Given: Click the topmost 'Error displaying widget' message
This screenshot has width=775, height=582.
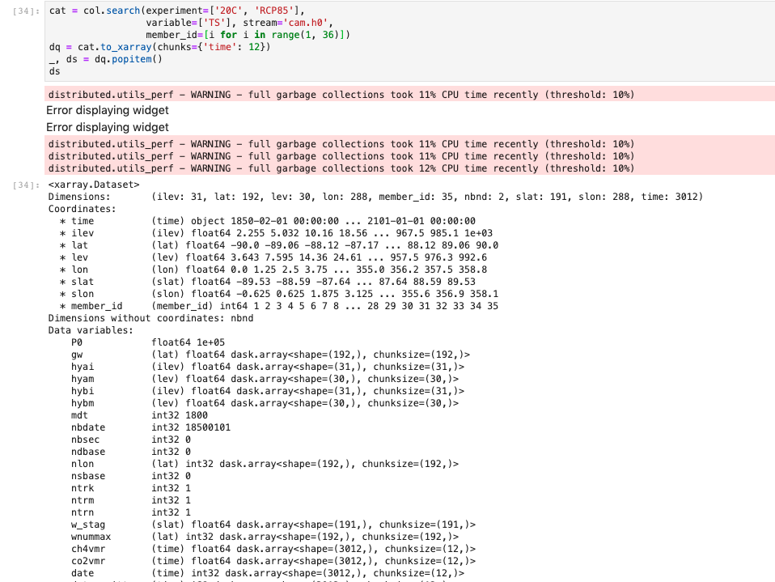Looking at the screenshot, I should (108, 110).
